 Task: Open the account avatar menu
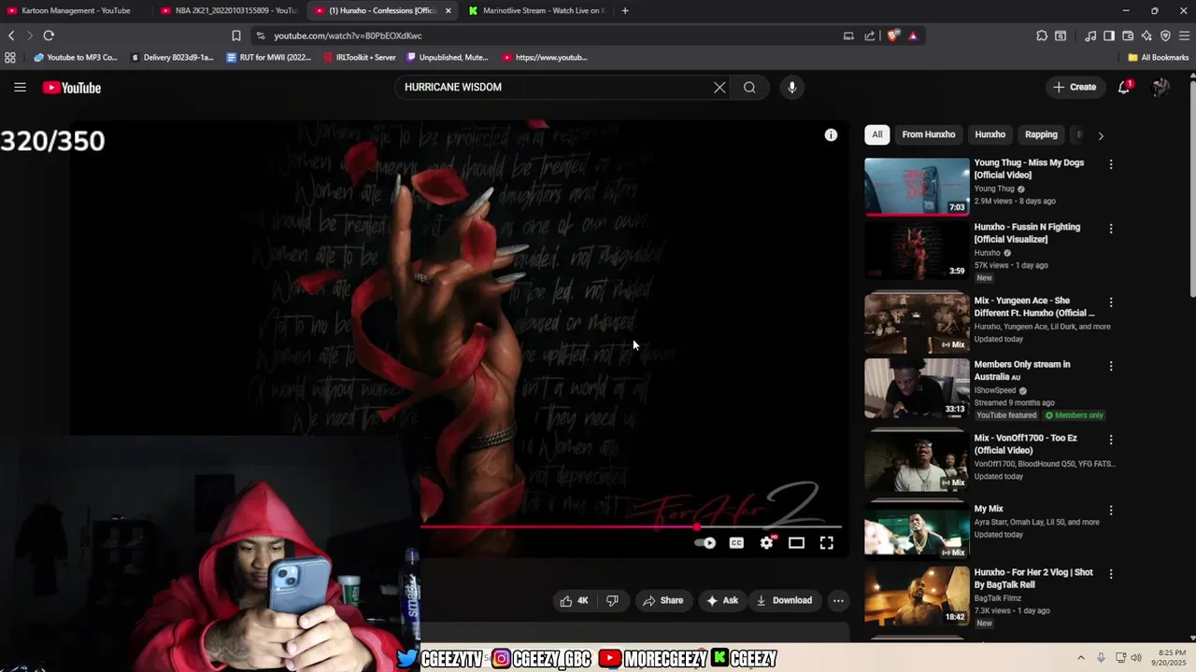tap(1160, 87)
